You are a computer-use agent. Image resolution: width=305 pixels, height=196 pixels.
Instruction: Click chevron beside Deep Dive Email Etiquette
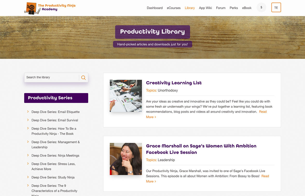pyautogui.click(x=28, y=112)
